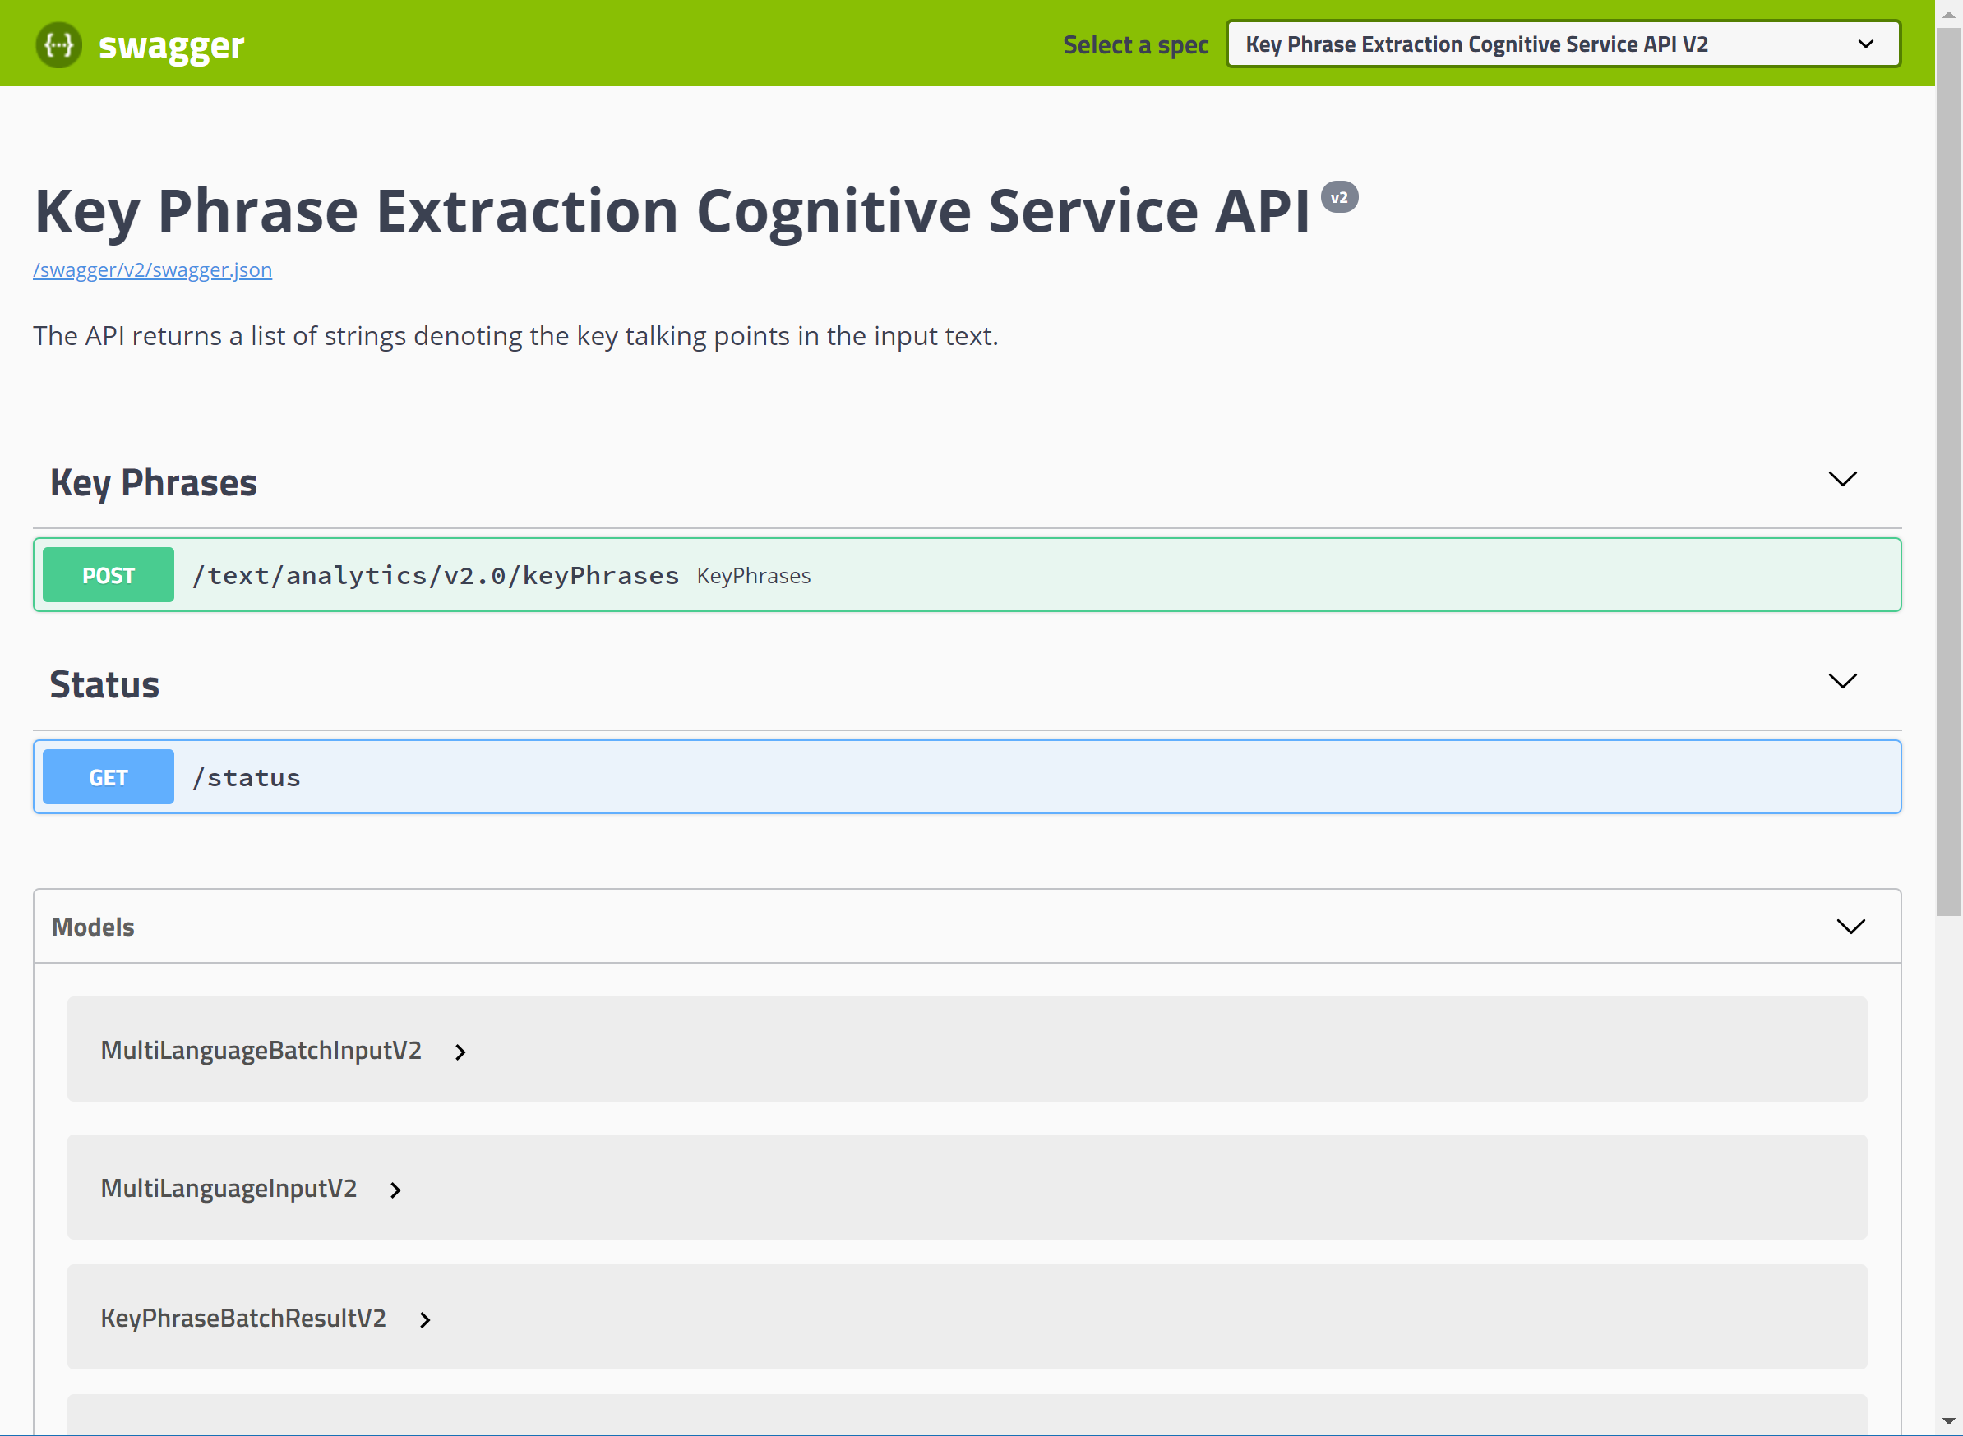Click the vertical scrollbar thumb
The width and height of the screenshot is (1963, 1436).
pyautogui.click(x=1949, y=472)
